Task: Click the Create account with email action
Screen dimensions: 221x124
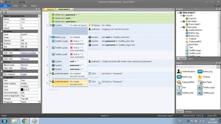Action: tap(127, 61)
